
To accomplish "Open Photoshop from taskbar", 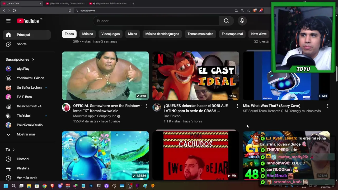I will (x=91, y=186).
